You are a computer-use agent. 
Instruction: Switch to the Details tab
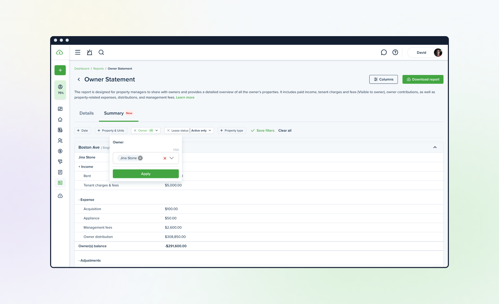pyautogui.click(x=87, y=113)
